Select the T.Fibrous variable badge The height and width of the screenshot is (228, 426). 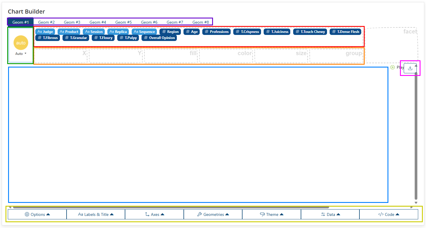47,38
